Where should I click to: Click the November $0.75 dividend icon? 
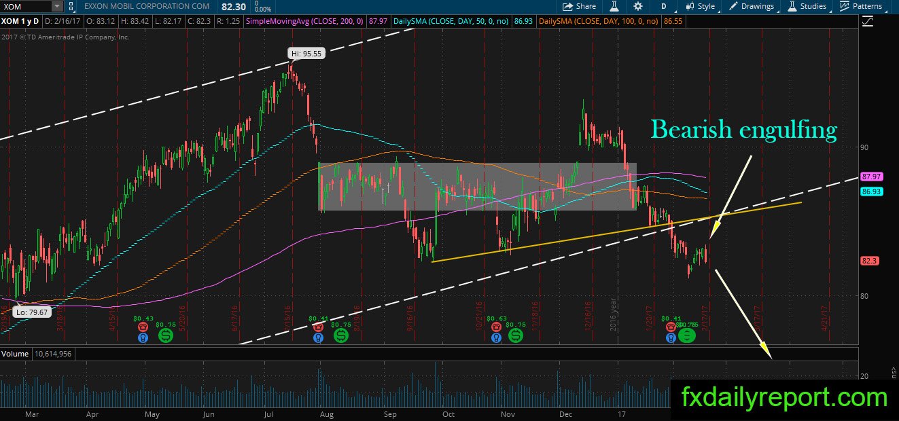coord(516,335)
